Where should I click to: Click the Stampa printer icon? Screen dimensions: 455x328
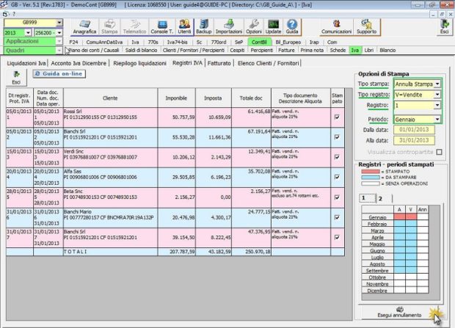(109, 27)
